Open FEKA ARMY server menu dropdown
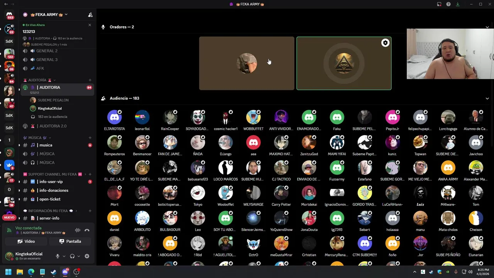 coord(66,15)
